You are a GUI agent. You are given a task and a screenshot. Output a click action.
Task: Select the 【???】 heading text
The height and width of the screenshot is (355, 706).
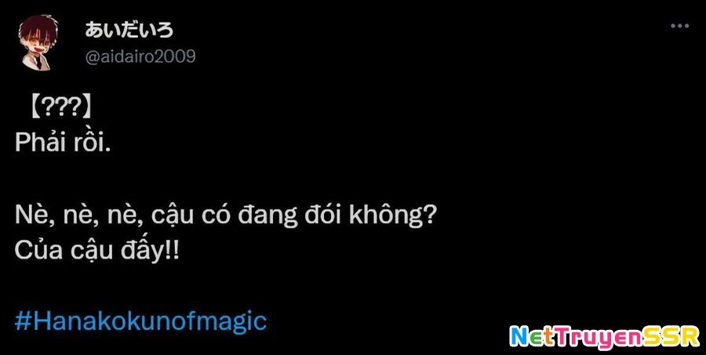click(61, 107)
